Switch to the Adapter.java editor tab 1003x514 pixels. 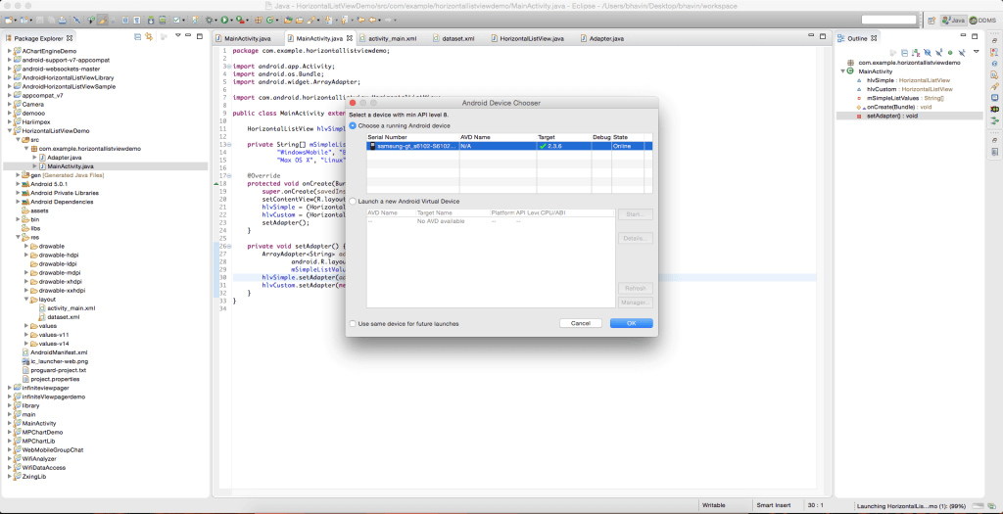pyautogui.click(x=602, y=38)
